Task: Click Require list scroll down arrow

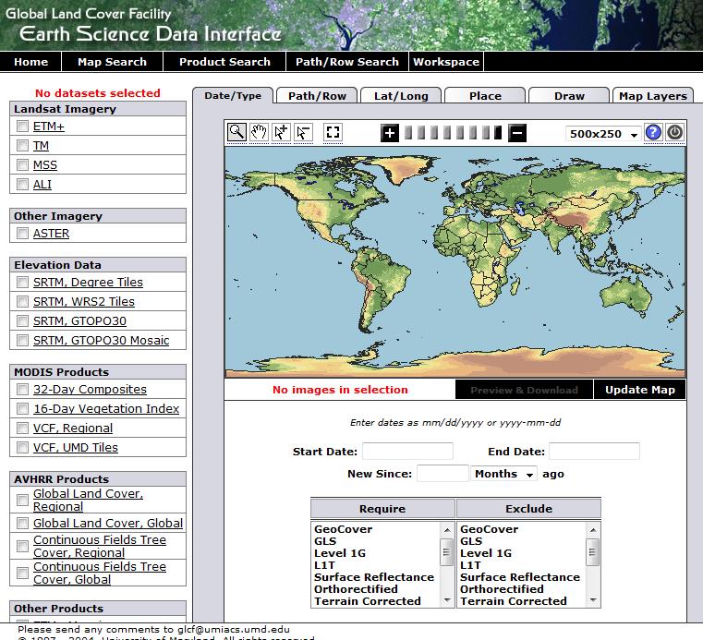Action: (446, 599)
